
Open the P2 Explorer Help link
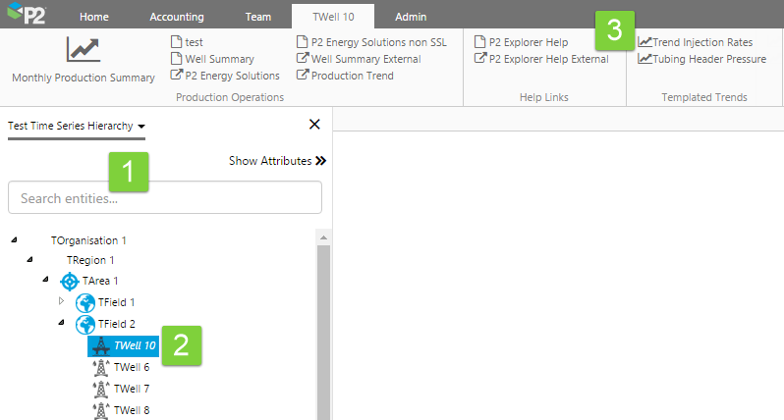point(528,42)
